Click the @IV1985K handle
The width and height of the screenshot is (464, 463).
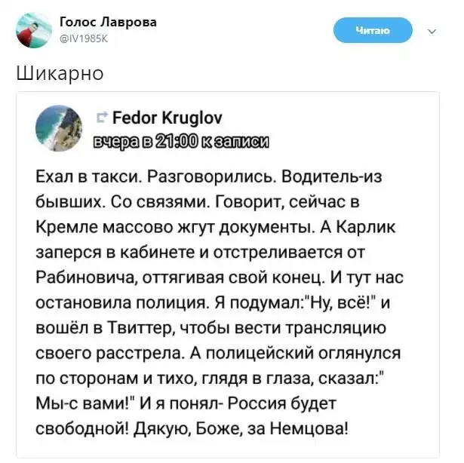click(x=85, y=40)
